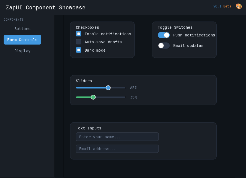246x178 pixels.
Task: Turn on Email updates toggle
Action: coord(164,46)
